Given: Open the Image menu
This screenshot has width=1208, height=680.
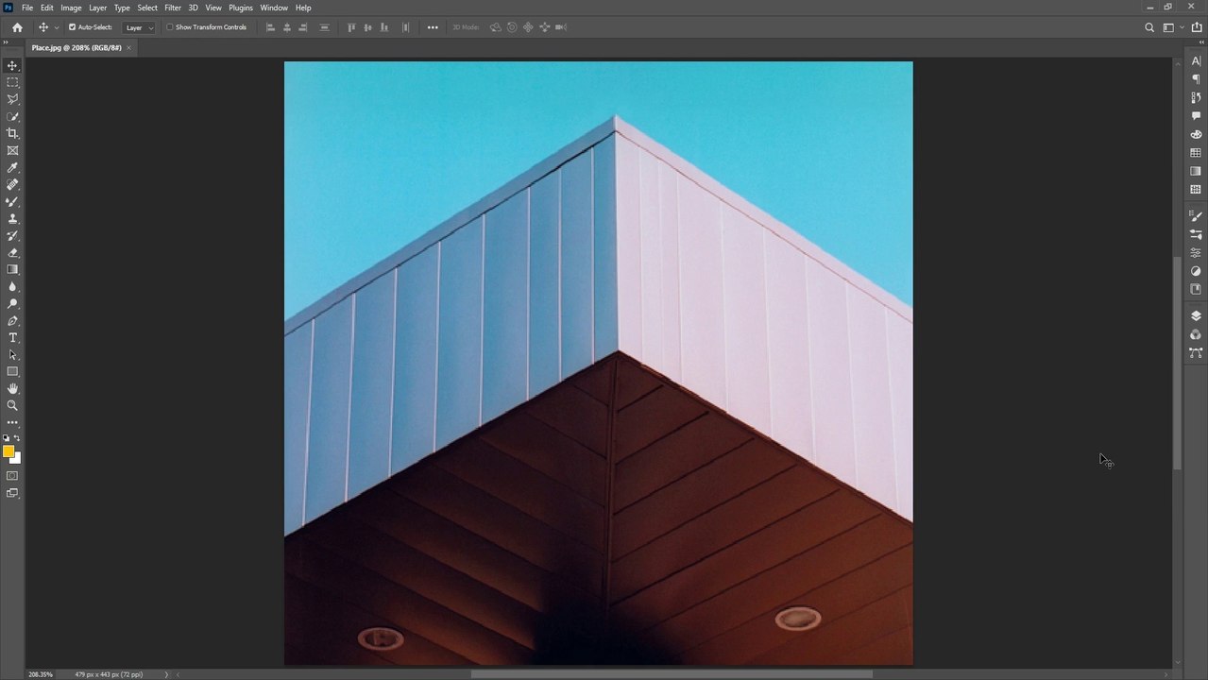Looking at the screenshot, I should pyautogui.click(x=71, y=8).
